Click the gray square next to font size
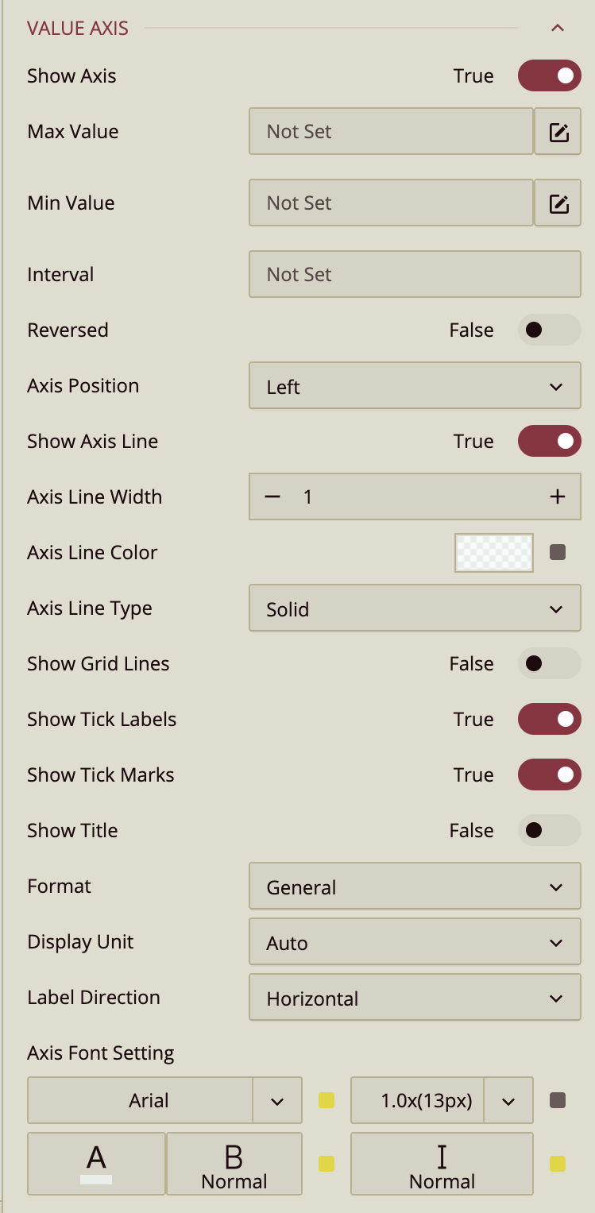Viewport: 595px width, 1213px height. pyautogui.click(x=558, y=1101)
